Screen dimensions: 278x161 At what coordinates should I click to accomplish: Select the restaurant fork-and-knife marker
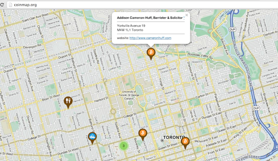68,103
